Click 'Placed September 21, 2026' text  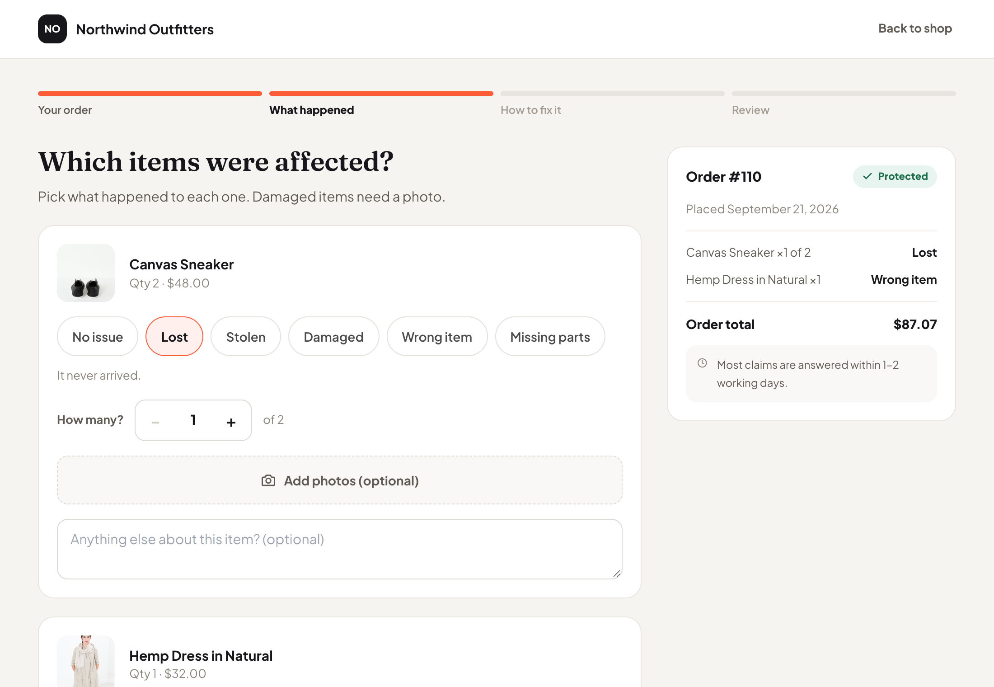pyautogui.click(x=762, y=209)
